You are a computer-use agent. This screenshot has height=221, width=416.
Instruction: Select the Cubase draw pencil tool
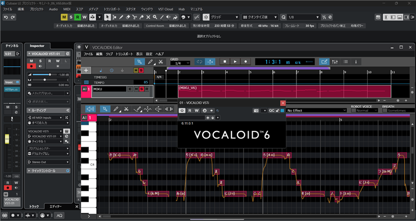pos(121,17)
